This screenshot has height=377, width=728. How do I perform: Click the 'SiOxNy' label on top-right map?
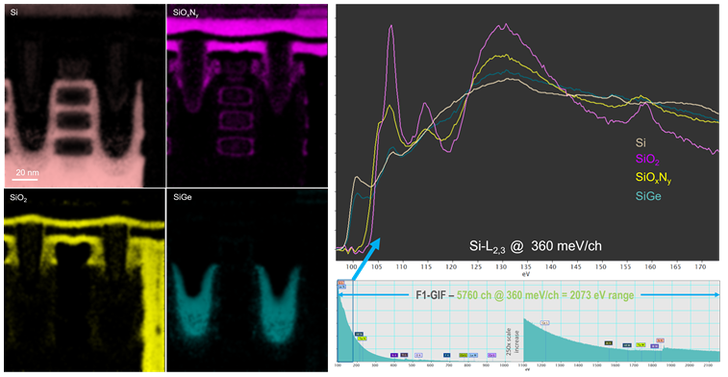pyautogui.click(x=187, y=13)
